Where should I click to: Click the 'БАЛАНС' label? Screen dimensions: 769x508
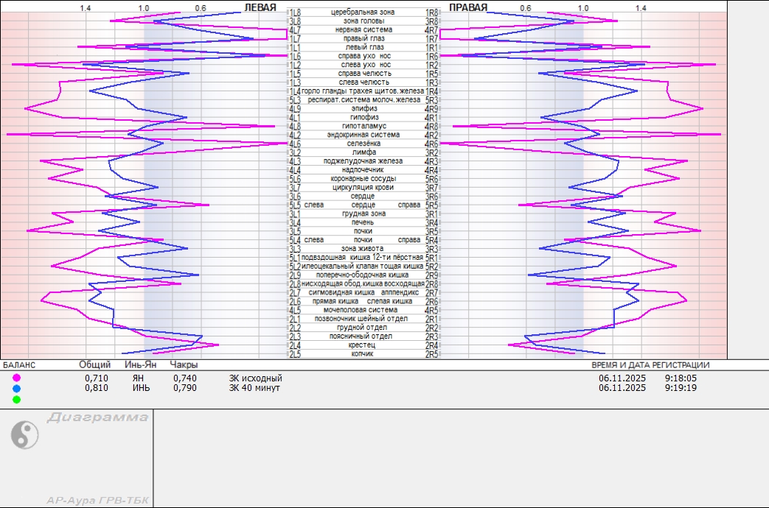pos(19,365)
